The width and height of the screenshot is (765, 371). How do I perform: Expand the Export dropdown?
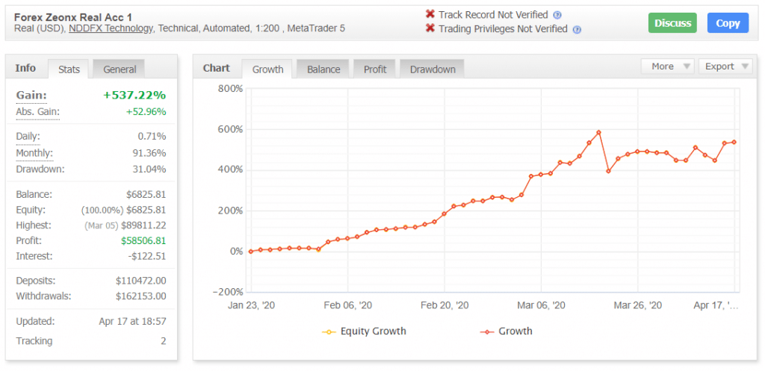[x=725, y=66]
